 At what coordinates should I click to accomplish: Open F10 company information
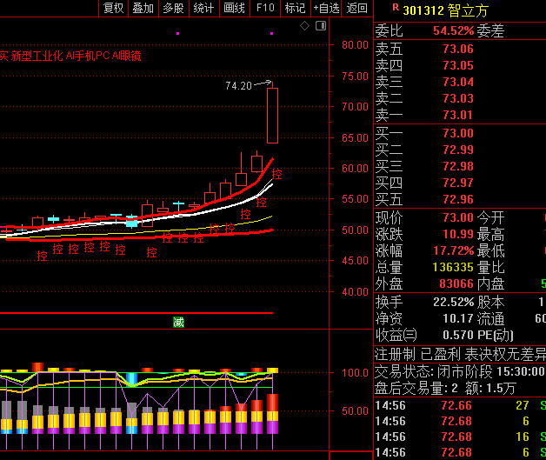[x=264, y=9]
